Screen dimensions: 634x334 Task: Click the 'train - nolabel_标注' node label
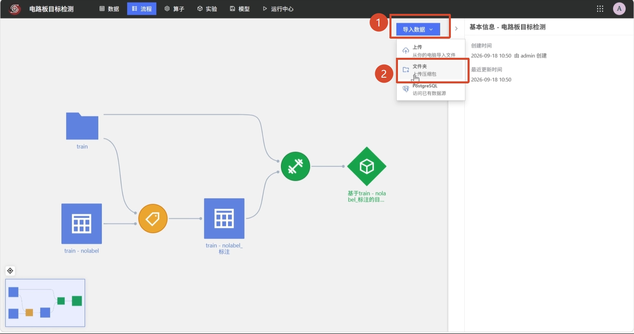click(224, 249)
